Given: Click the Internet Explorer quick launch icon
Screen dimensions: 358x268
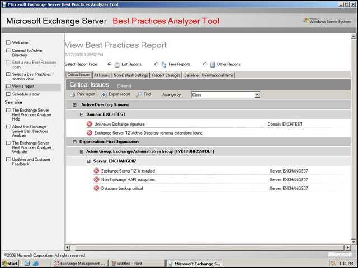Looking at the screenshot, I should click(36, 264).
